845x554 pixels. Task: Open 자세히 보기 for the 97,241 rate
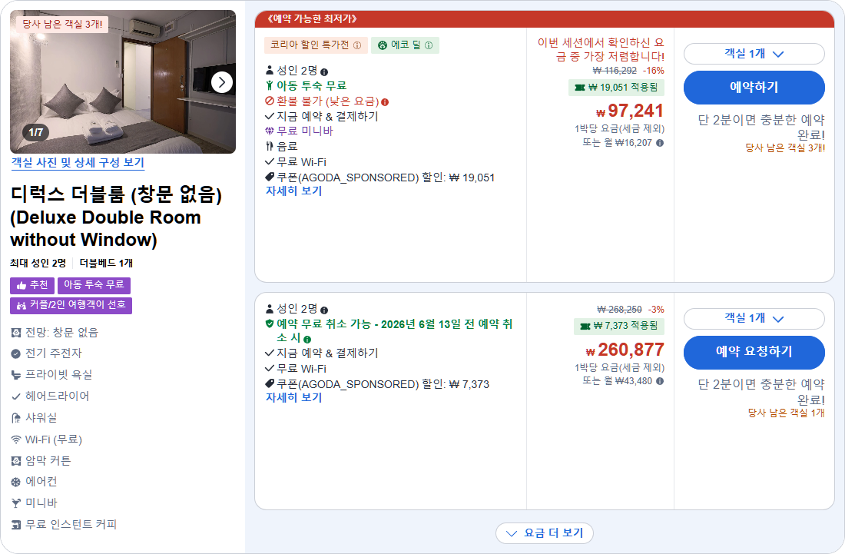click(x=293, y=191)
